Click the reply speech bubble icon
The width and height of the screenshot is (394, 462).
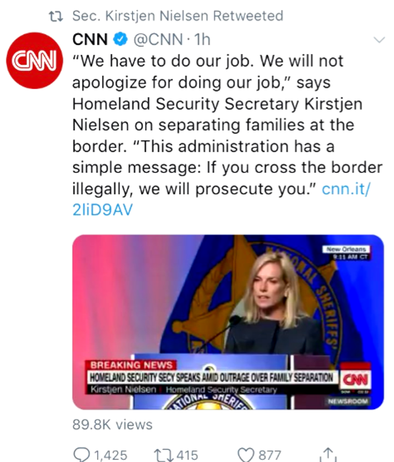[x=82, y=454]
